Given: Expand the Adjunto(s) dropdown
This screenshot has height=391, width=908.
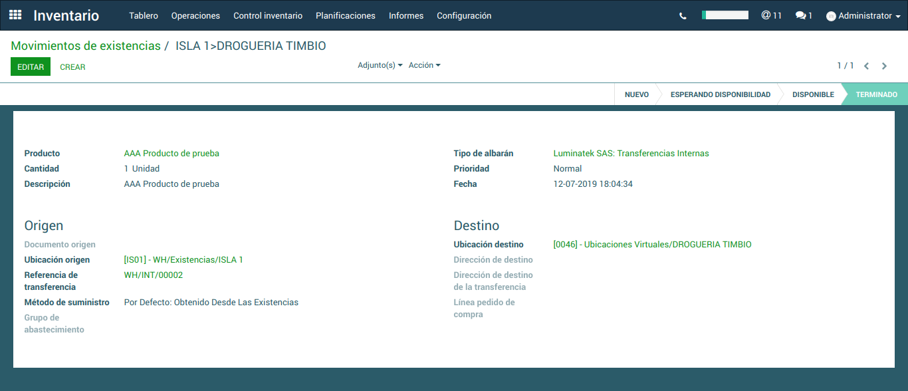Looking at the screenshot, I should point(380,65).
